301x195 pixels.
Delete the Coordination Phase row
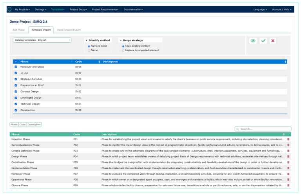(288, 162)
